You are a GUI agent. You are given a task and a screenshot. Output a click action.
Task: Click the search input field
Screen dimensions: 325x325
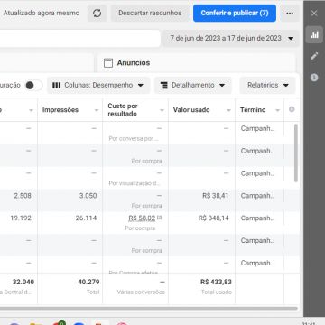(x=79, y=38)
